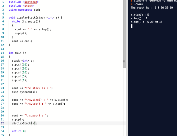The image size is (177, 136).
Task: Click line number 13 in the gutter
Action: point(2,49)
